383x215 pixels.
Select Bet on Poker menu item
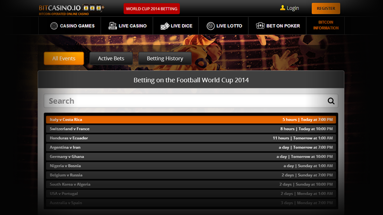[x=278, y=26]
